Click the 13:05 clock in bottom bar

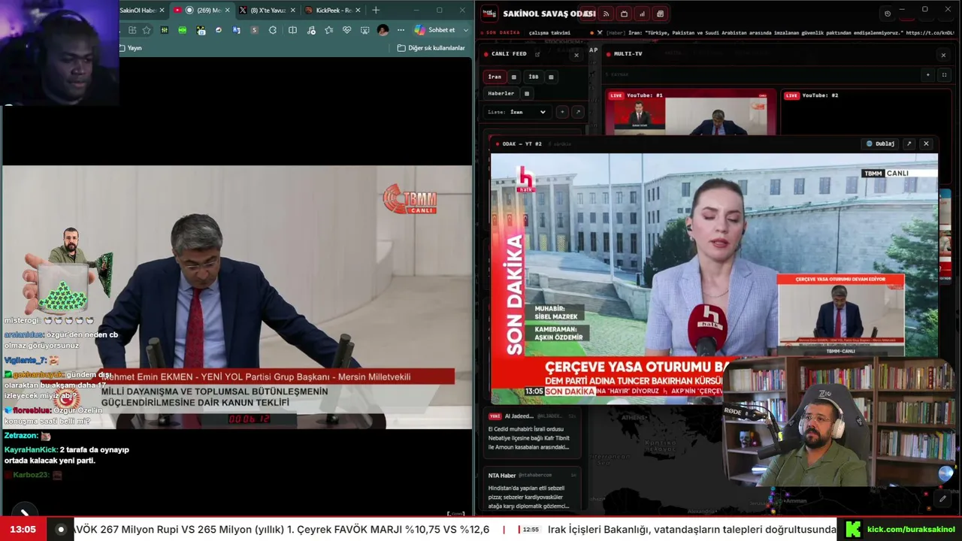(x=23, y=530)
